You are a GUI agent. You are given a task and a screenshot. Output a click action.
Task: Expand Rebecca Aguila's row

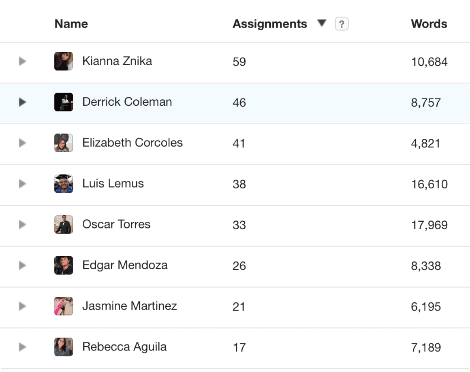pyautogui.click(x=22, y=347)
